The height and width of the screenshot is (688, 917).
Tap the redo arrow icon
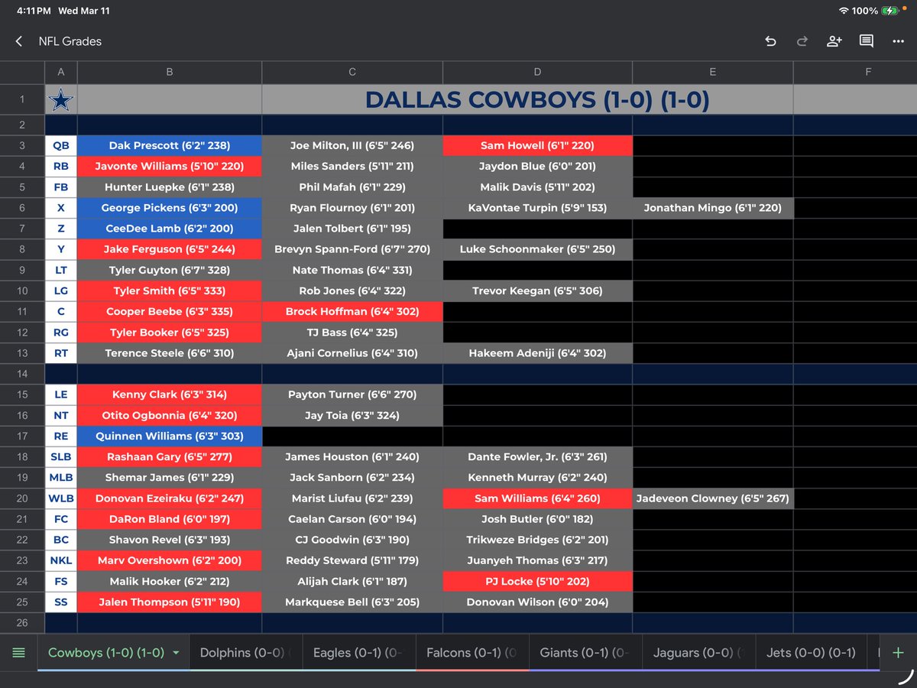[802, 41]
